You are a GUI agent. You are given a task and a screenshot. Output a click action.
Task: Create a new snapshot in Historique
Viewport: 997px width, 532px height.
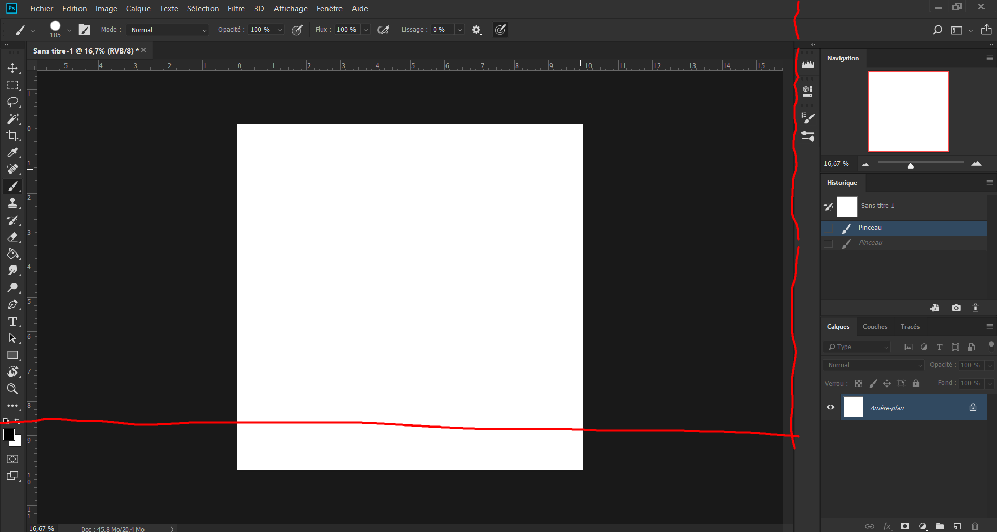coord(956,308)
